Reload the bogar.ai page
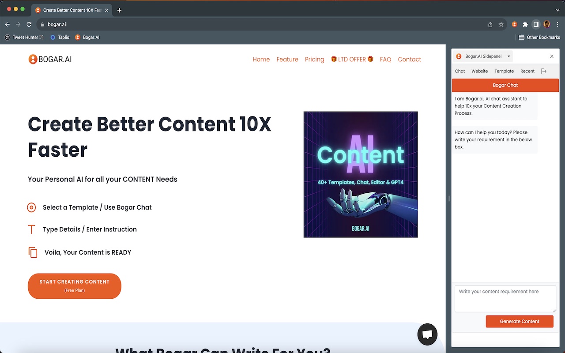The width and height of the screenshot is (565, 353). [x=29, y=25]
